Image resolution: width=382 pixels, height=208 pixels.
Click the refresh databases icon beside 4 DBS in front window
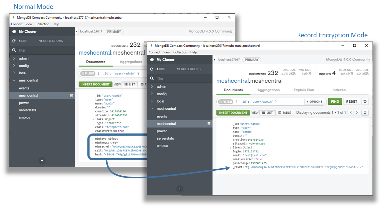coord(152,69)
